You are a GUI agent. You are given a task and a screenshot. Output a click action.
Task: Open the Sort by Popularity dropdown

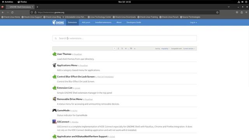pos(165,49)
